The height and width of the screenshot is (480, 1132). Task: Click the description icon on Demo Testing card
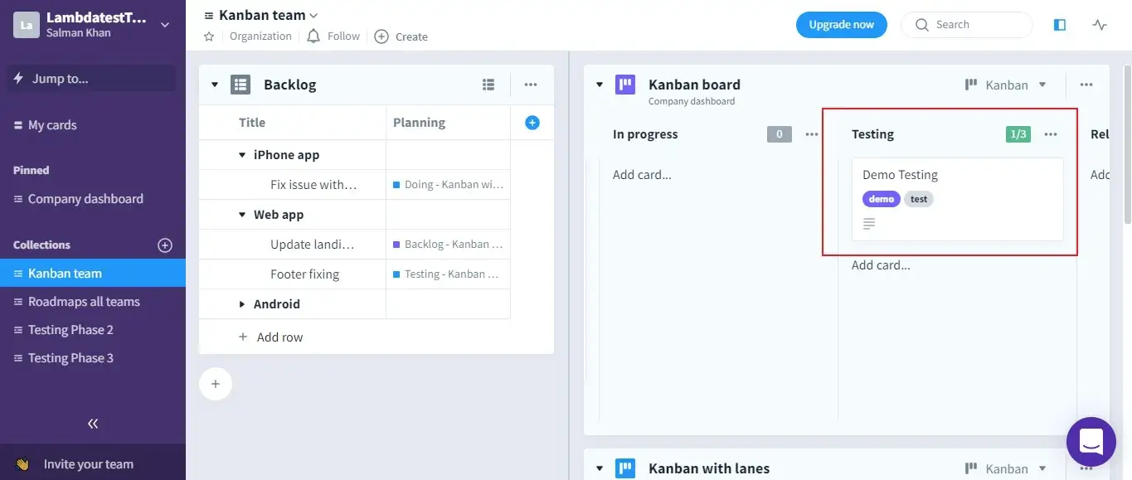pos(868,223)
